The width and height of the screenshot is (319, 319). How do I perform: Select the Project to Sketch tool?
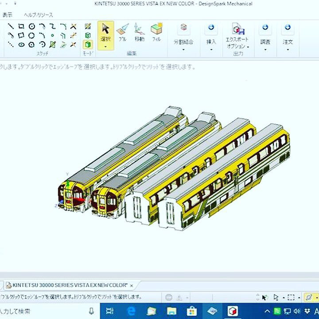tap(53, 44)
